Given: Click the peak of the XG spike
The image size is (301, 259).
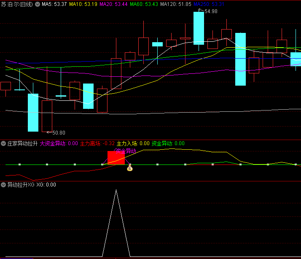Looking at the screenshot, I should point(116,191).
